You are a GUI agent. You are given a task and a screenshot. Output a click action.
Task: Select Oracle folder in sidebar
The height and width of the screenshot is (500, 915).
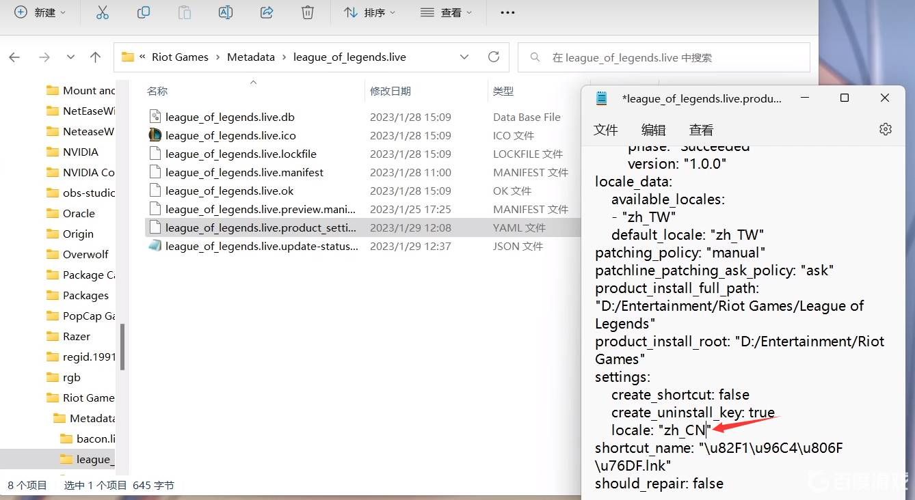coord(70,213)
